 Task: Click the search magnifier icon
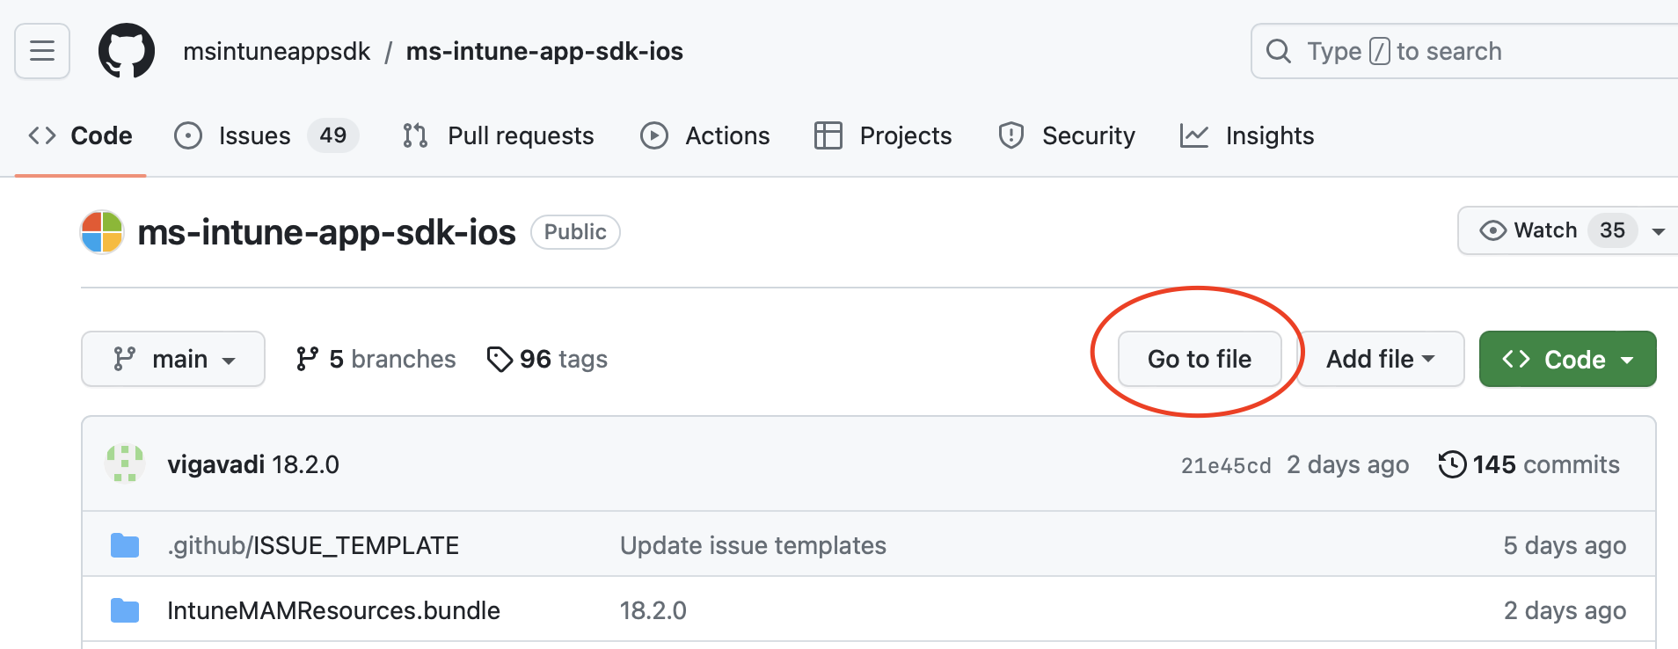1279,50
